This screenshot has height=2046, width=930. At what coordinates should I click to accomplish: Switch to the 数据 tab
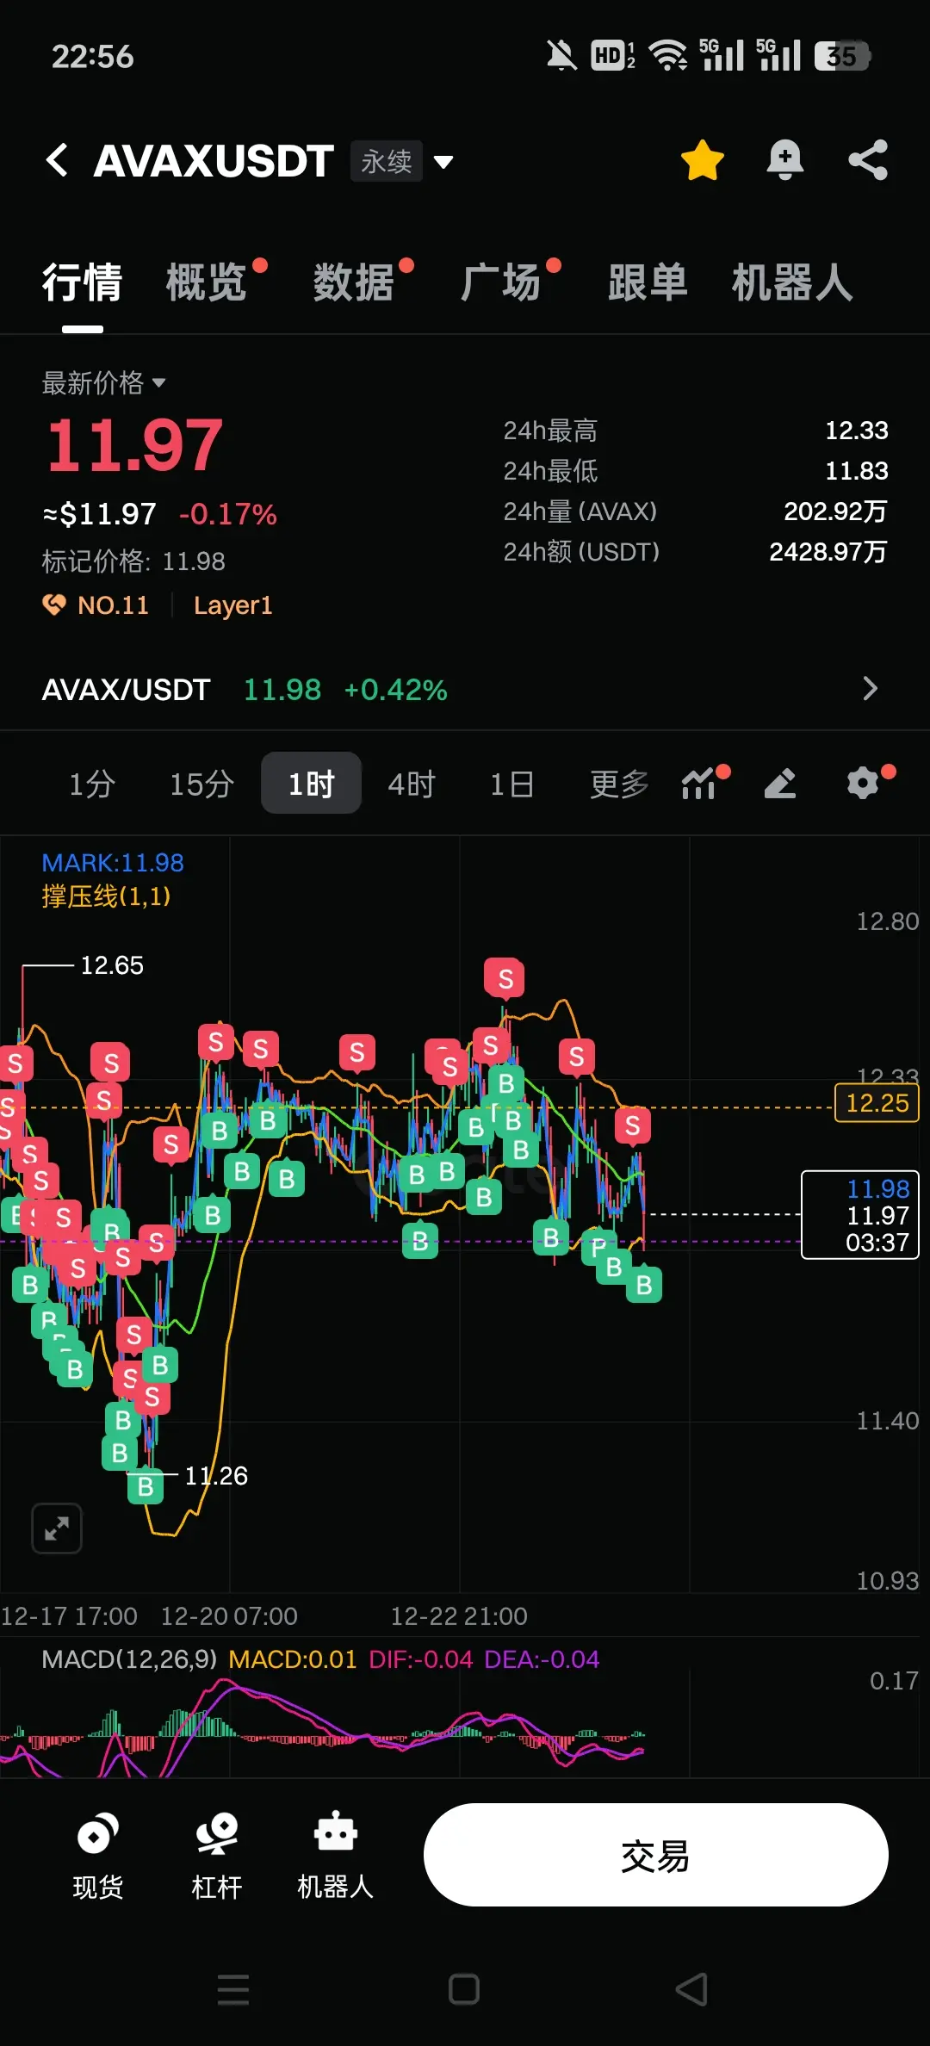click(354, 282)
